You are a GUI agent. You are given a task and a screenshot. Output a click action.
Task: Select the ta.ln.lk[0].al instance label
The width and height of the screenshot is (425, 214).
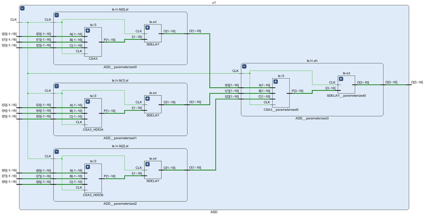120,9
